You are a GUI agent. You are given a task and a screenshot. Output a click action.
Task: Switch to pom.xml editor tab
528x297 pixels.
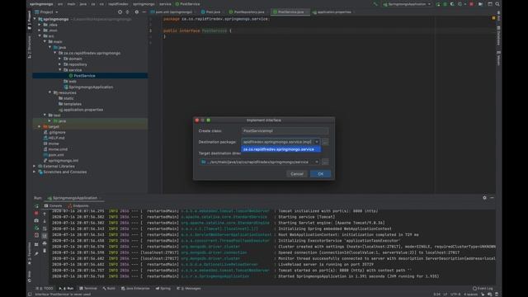click(172, 12)
